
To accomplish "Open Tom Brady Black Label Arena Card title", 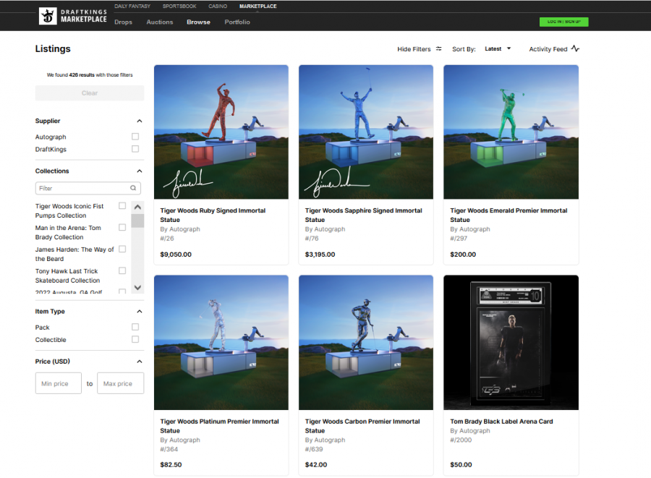I will (501, 421).
